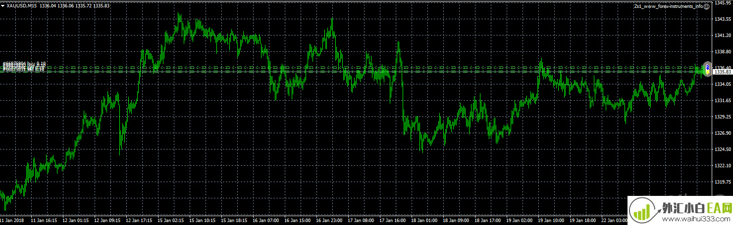The width and height of the screenshot is (733, 225).
Task: Click the expert advisor smiley face icon
Action: click(x=707, y=6)
